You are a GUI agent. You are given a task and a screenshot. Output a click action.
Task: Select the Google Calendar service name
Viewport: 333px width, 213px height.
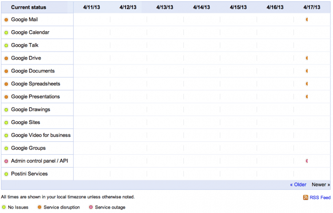[30, 32]
